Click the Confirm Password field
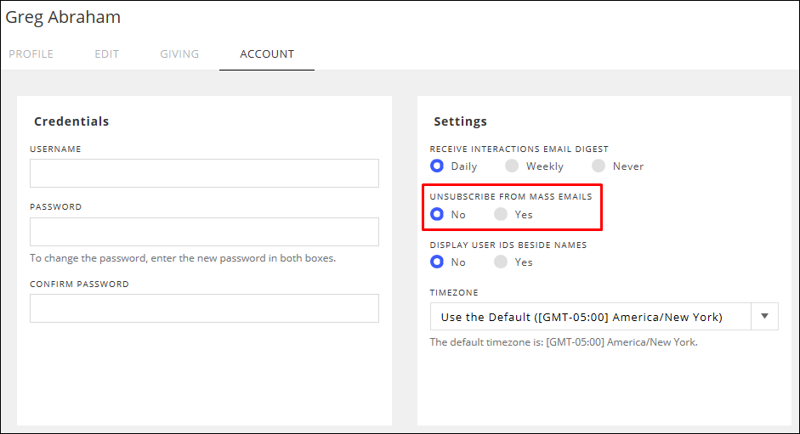800x434 pixels. tap(204, 308)
